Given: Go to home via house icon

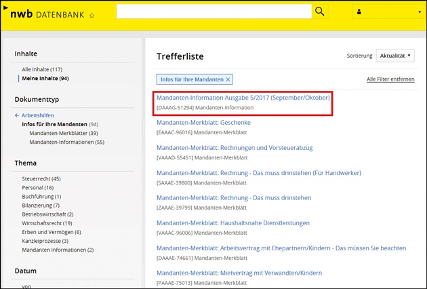Looking at the screenshot, I should point(92,15).
